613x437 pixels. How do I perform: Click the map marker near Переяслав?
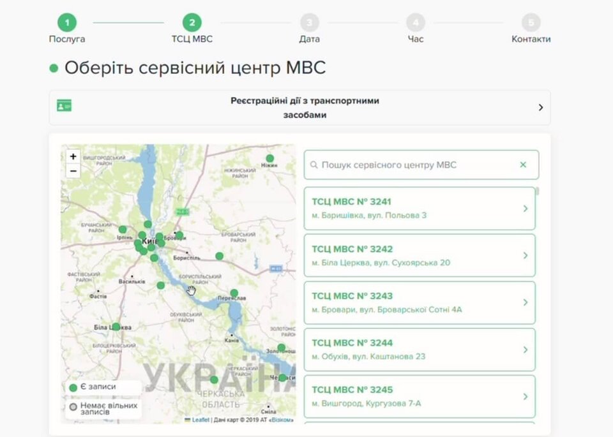pos(234,293)
